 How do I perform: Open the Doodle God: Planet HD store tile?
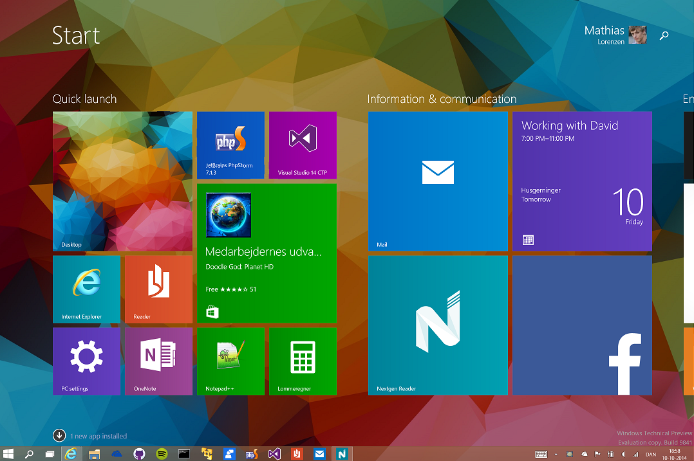click(267, 253)
